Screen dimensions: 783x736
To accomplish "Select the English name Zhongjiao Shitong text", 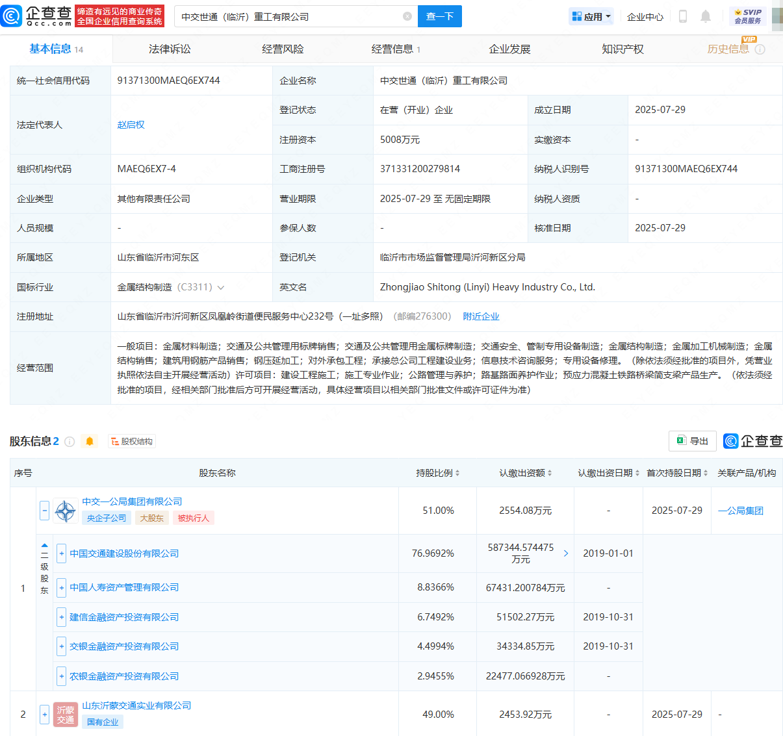I will pyautogui.click(x=487, y=287).
